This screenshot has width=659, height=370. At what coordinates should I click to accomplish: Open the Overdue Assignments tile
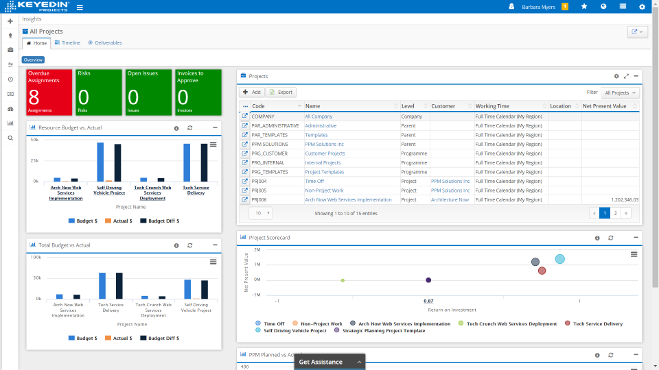click(x=49, y=92)
